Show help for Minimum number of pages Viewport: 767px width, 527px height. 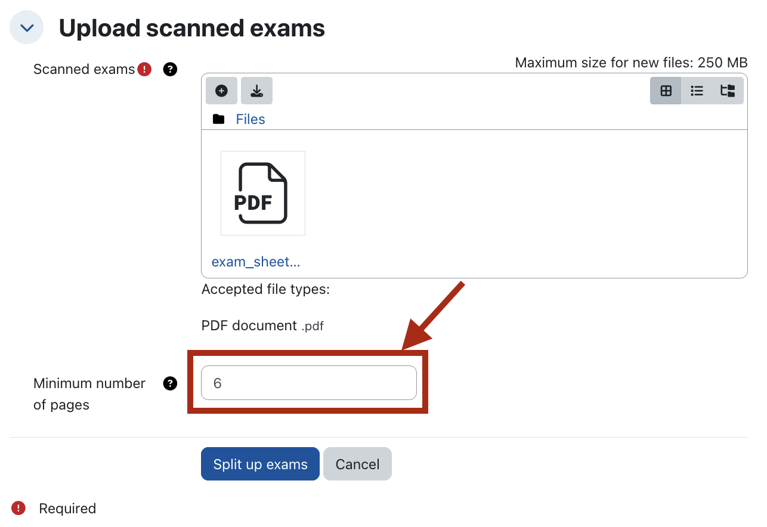pos(170,383)
